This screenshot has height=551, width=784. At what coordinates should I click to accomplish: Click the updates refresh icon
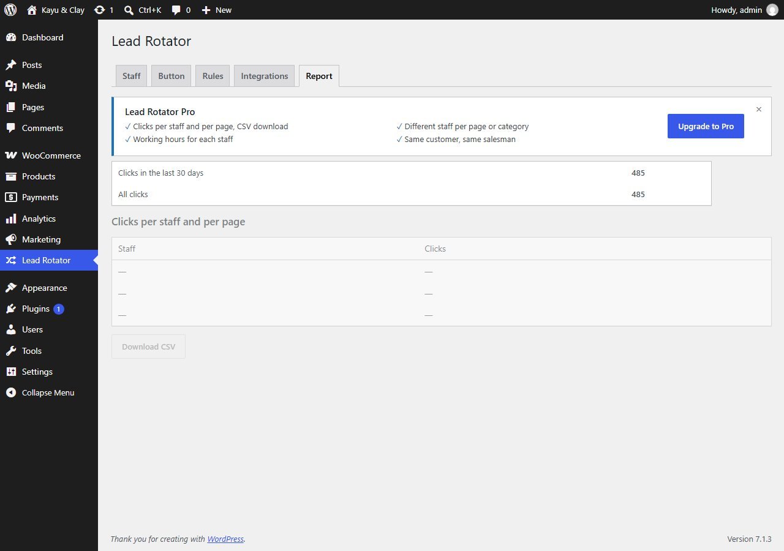(99, 10)
